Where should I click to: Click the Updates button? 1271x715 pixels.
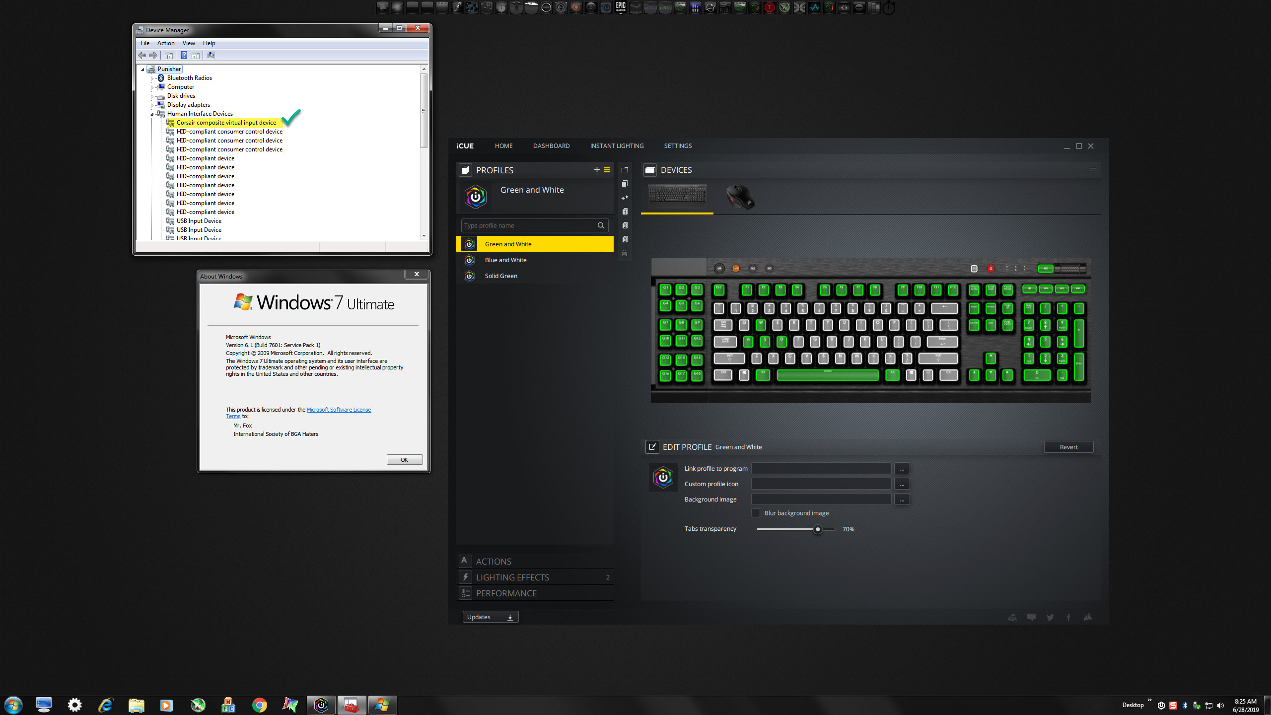[491, 617]
